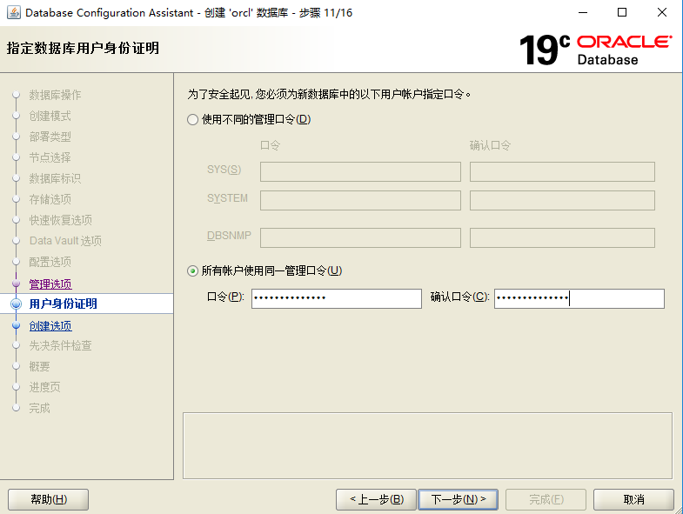Click the step bullet beside 管理选项
This screenshot has width=683, height=514.
tap(16, 284)
